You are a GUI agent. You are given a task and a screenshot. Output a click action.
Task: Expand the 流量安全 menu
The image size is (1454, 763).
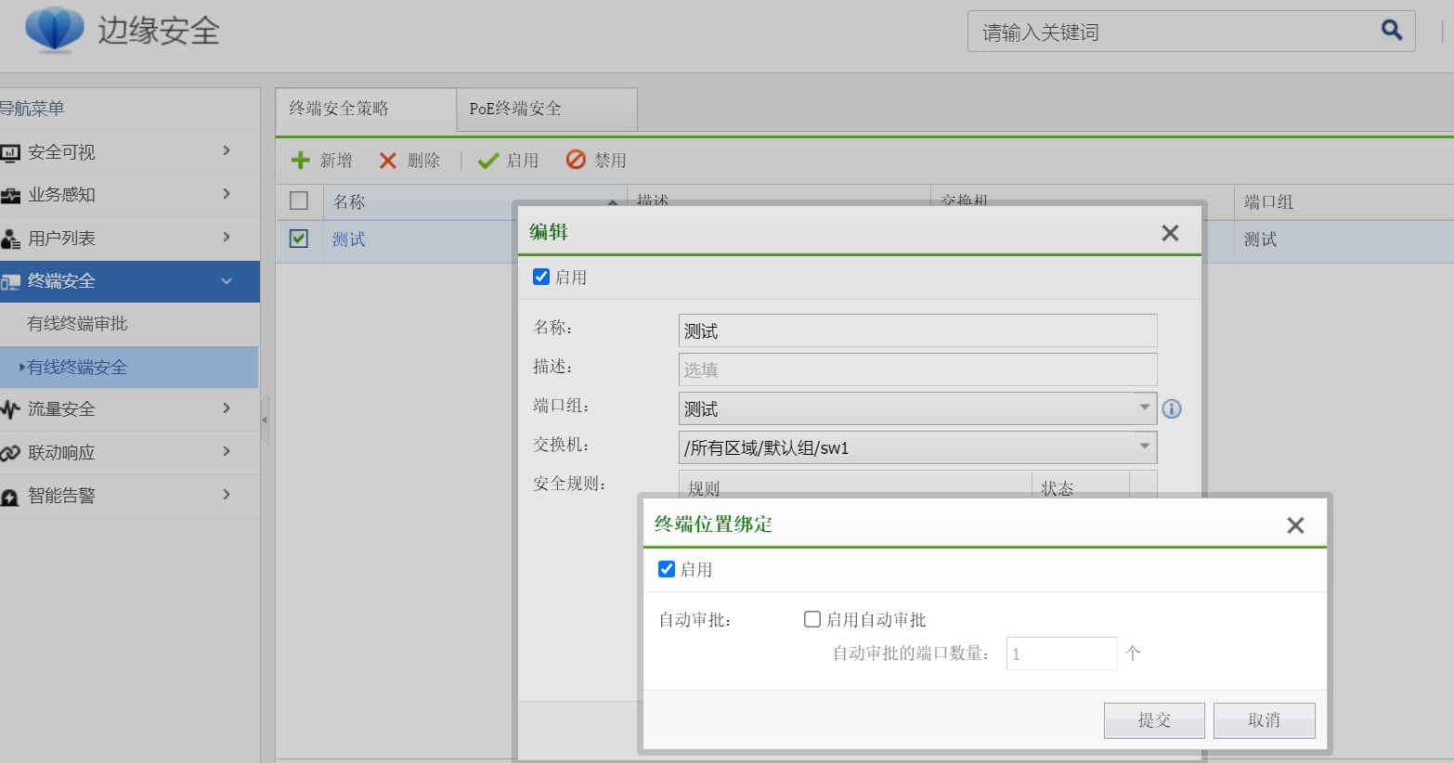pyautogui.click(x=227, y=407)
